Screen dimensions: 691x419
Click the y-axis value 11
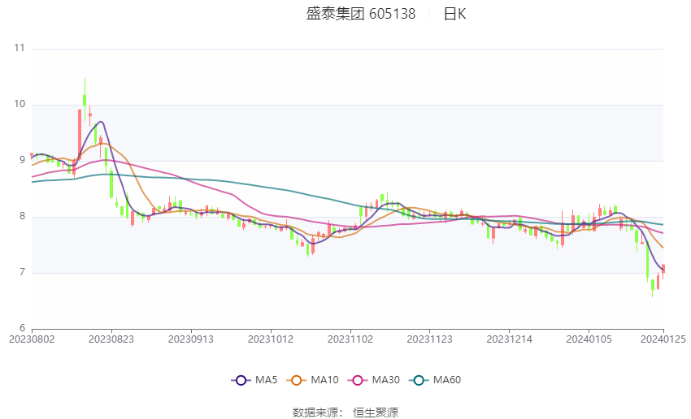click(20, 48)
